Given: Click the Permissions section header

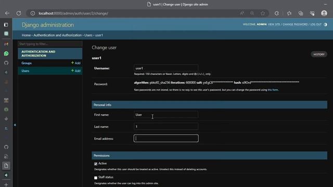Looking at the screenshot, I should 209,155.
